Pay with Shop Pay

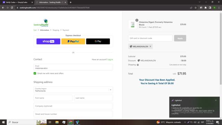[x=48, y=41]
